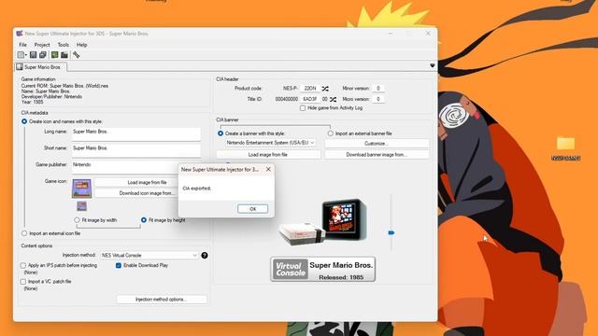Click the banner preview TV and NES image
598x336 pixels.
pos(322,222)
